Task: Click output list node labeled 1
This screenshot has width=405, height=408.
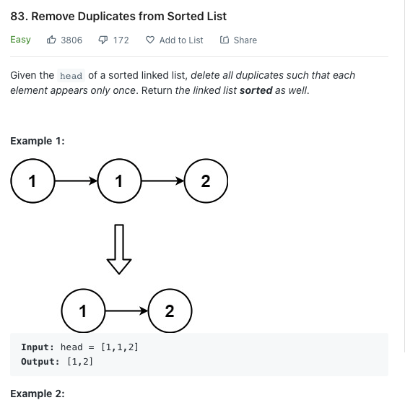Action: click(83, 311)
